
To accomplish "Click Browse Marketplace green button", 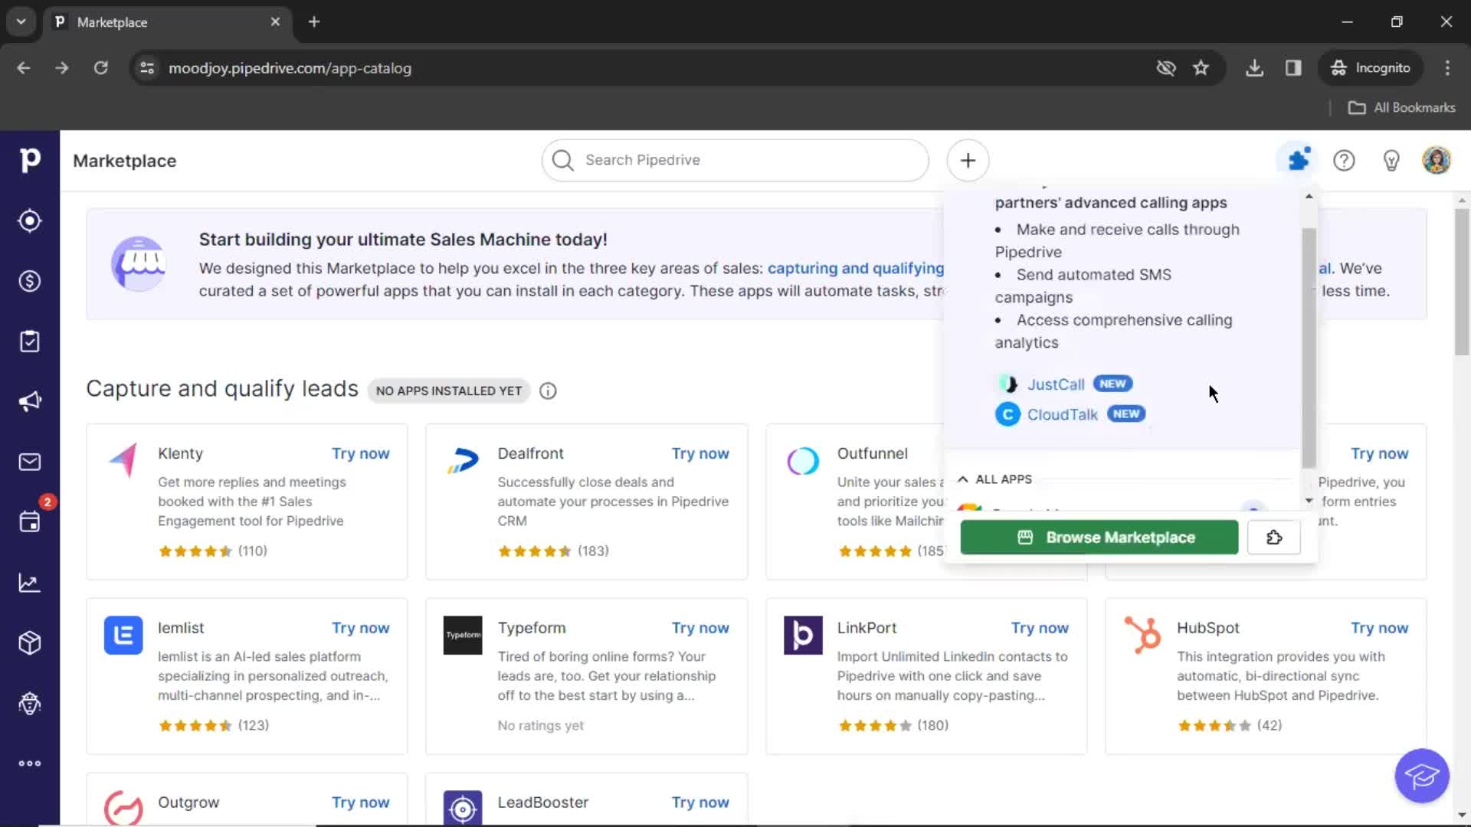I will [1099, 536].
